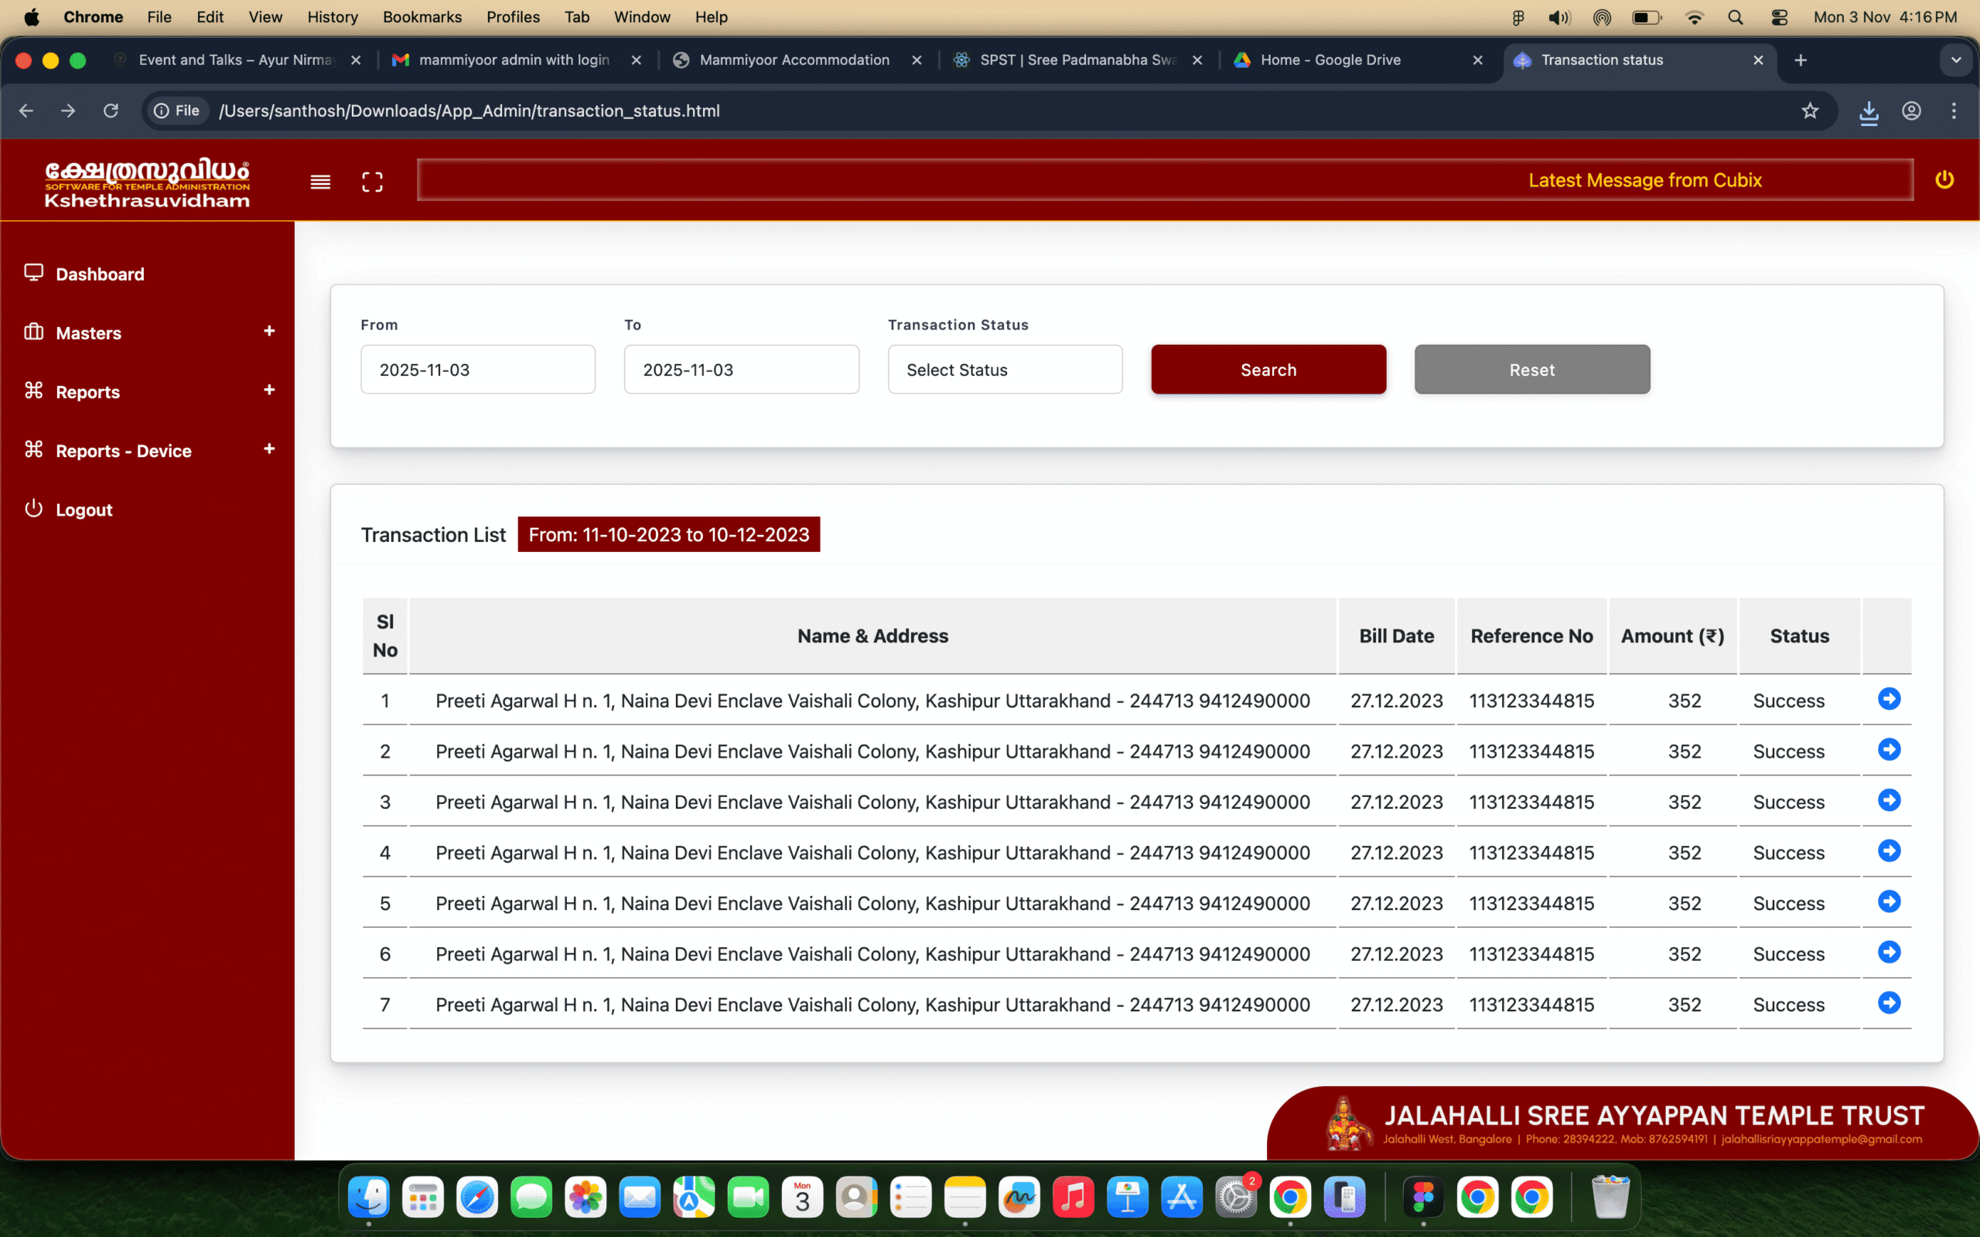This screenshot has width=1980, height=1237.
Task: Reload the page with refresh icon
Action: (111, 111)
